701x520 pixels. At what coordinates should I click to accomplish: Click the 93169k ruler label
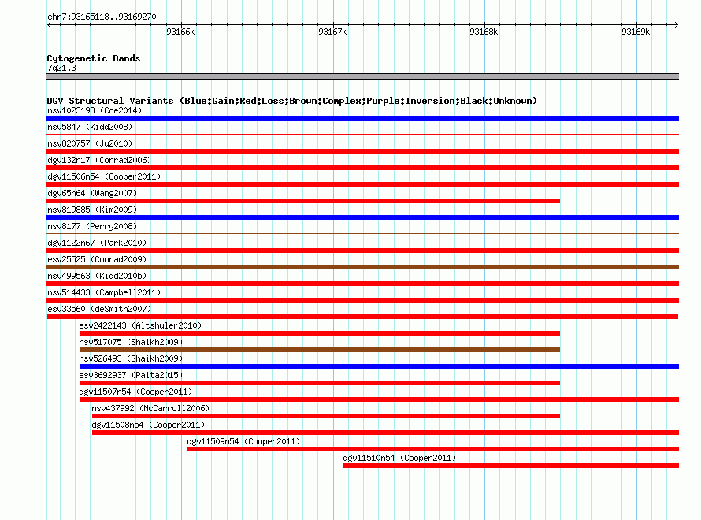click(x=636, y=32)
